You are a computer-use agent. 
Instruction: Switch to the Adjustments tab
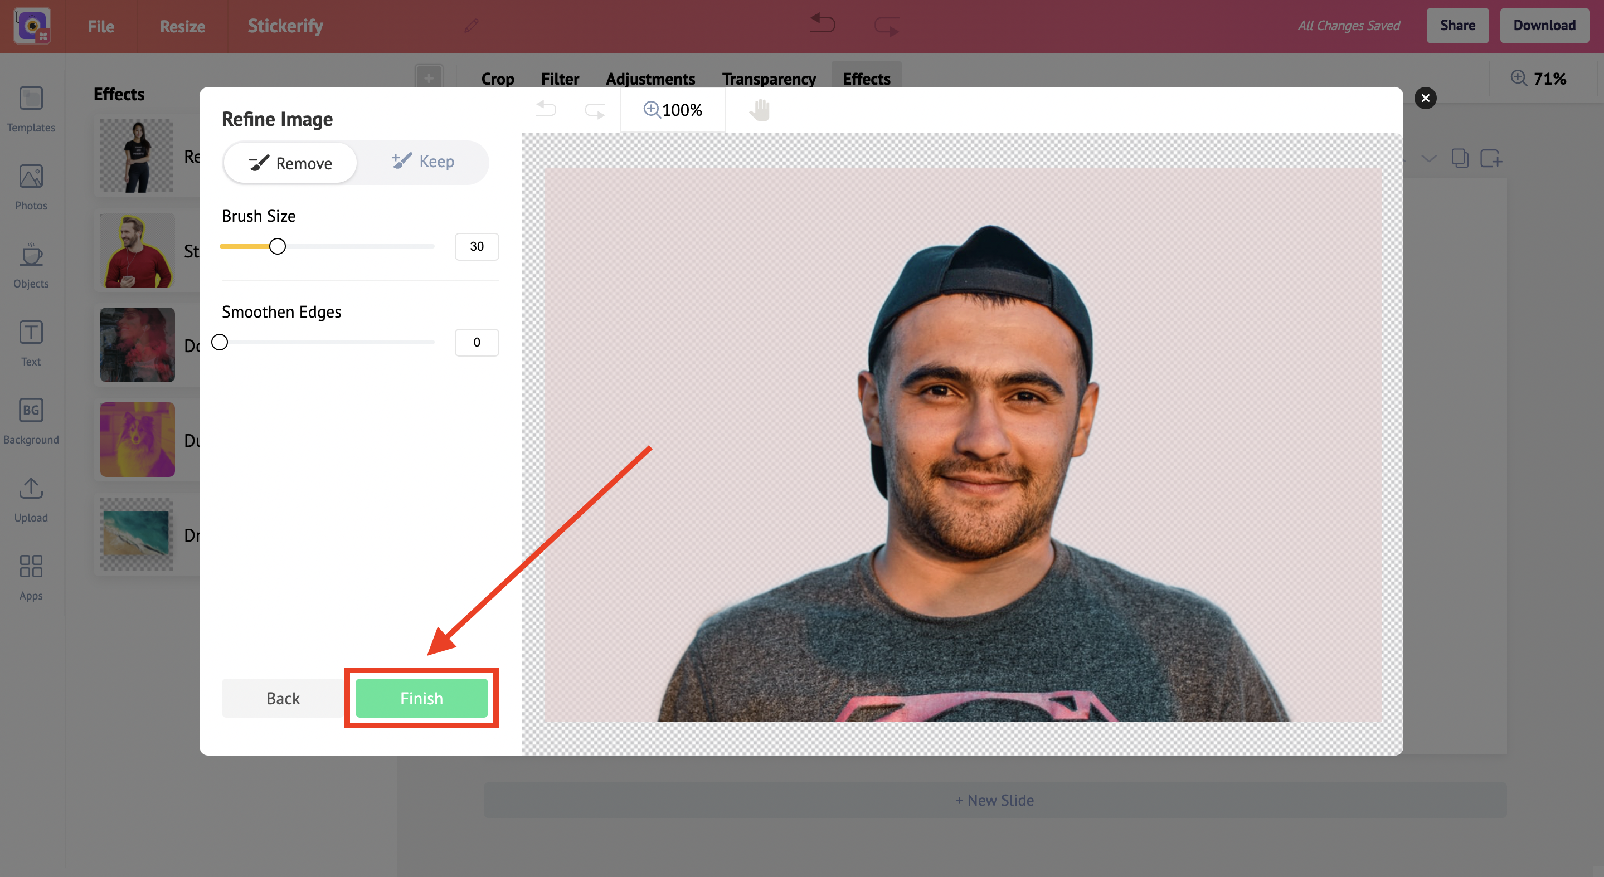coord(650,78)
